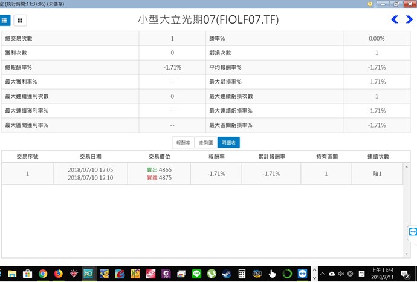417x282 pixels.
Task: Open the notification action center
Action: pos(406,274)
